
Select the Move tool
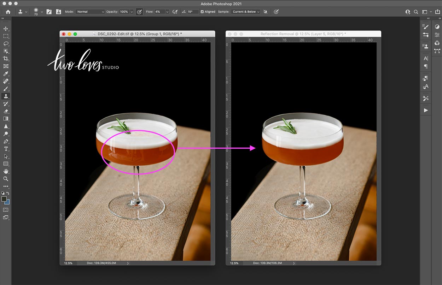pyautogui.click(x=6, y=29)
